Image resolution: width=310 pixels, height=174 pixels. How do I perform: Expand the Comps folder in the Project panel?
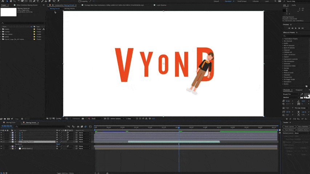coord(1,32)
